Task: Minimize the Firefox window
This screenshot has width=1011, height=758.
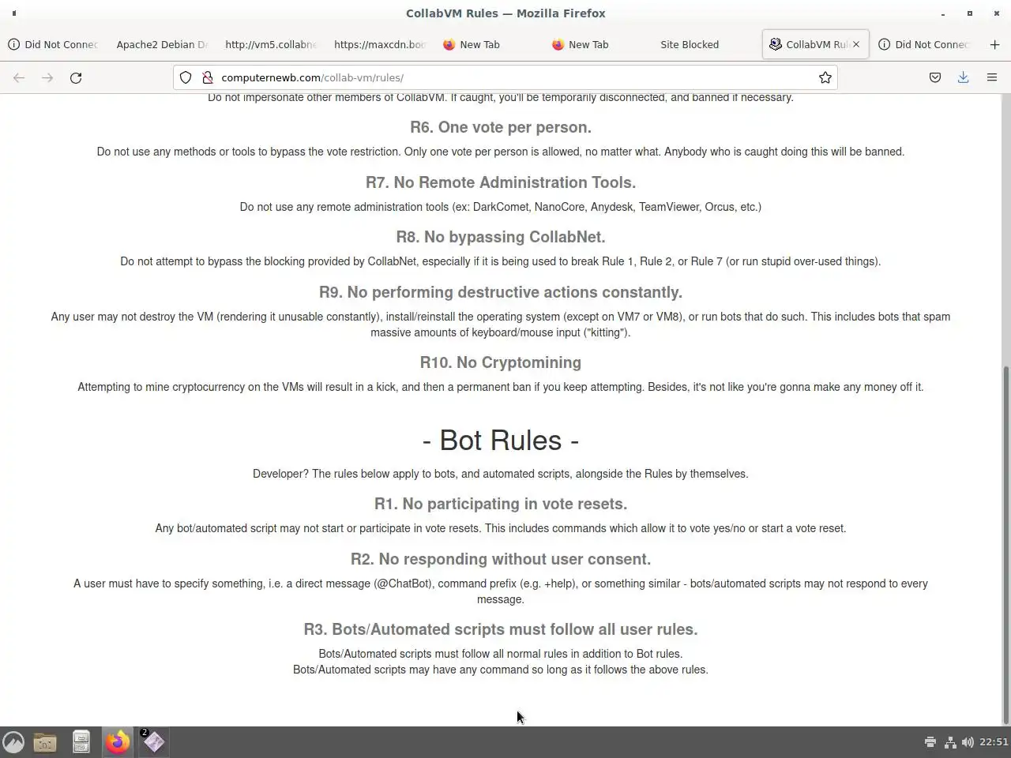Action: [x=943, y=13]
